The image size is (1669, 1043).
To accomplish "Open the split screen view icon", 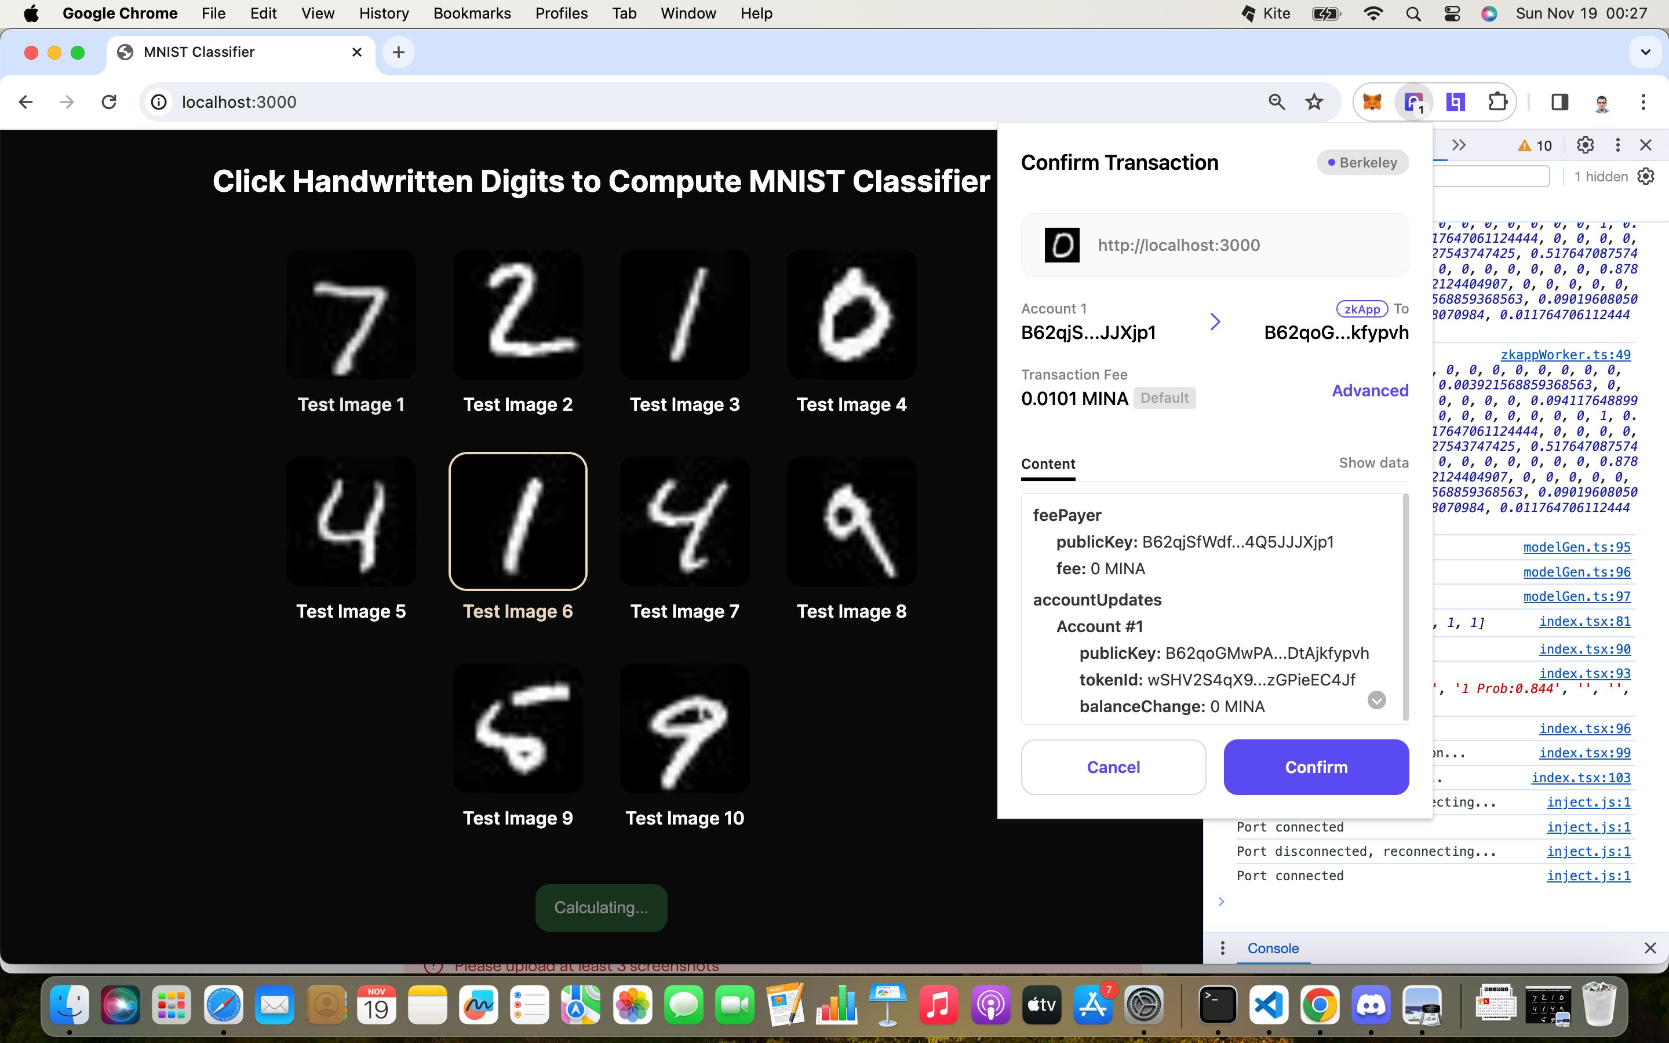I will point(1559,102).
